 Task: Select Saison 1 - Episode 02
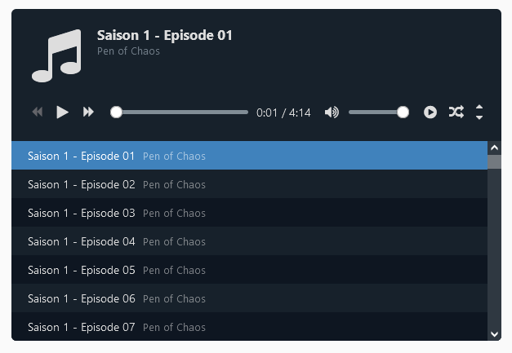[x=250, y=184]
